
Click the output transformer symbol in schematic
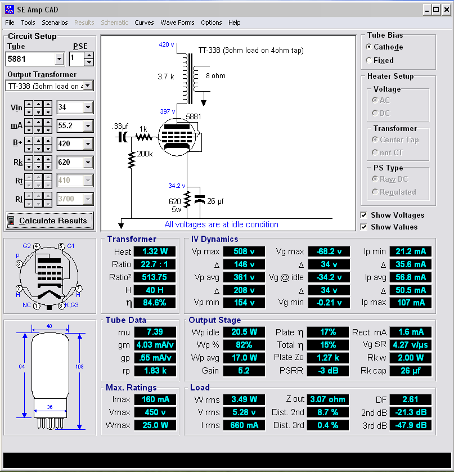(x=192, y=78)
